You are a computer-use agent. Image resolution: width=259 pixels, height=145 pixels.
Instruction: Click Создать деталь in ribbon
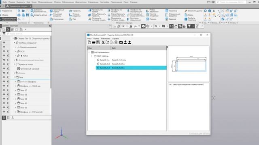click(39, 15)
